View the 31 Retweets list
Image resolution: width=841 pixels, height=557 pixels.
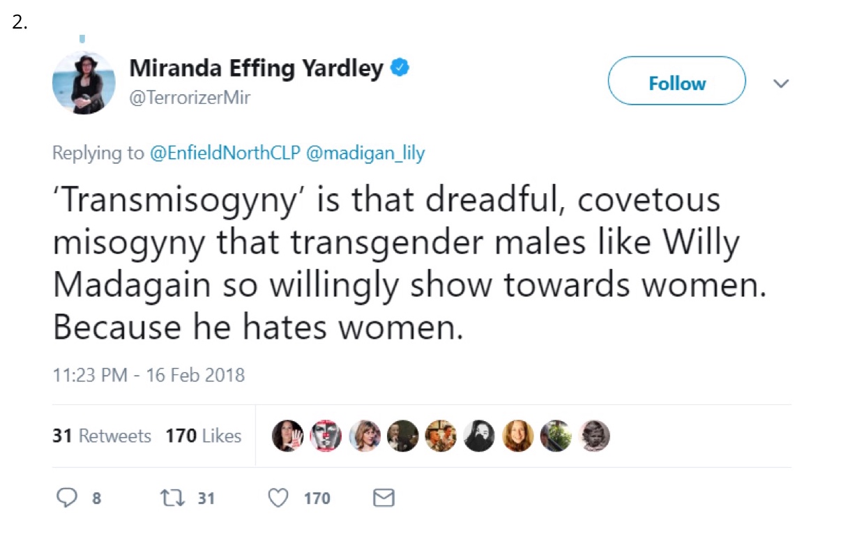click(102, 436)
